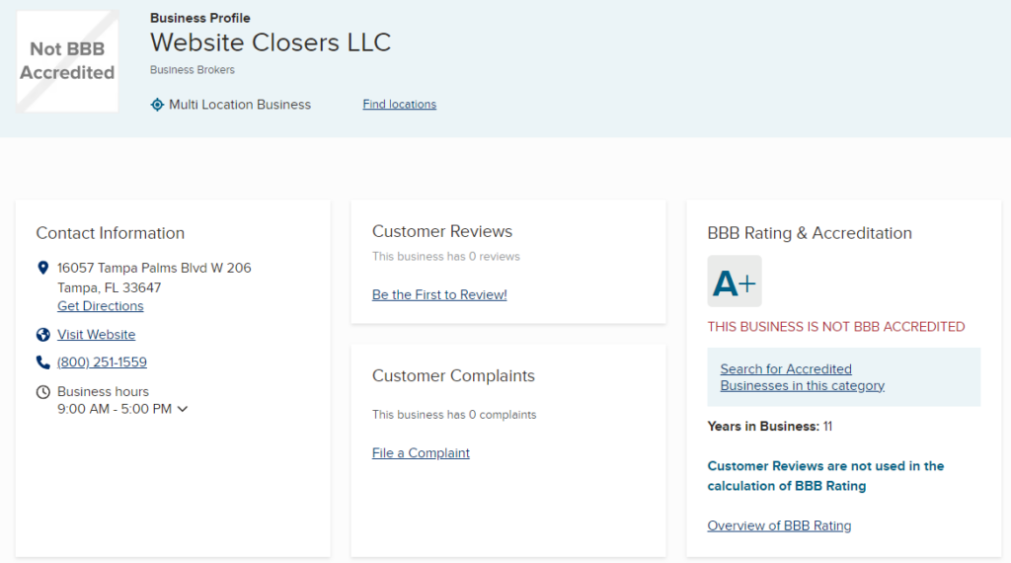Image resolution: width=1011 pixels, height=563 pixels.
Task: Click the 9:00 AM - 5:00 PM hours text
Action: pos(115,409)
